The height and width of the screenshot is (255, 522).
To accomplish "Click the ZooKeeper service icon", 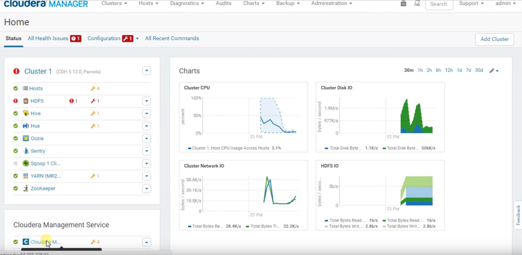I will (26, 188).
